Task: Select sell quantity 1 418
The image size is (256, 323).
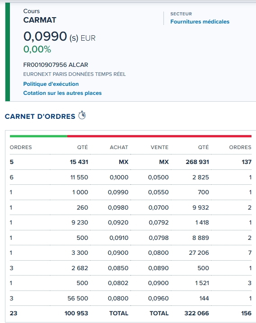Action: [202, 222]
